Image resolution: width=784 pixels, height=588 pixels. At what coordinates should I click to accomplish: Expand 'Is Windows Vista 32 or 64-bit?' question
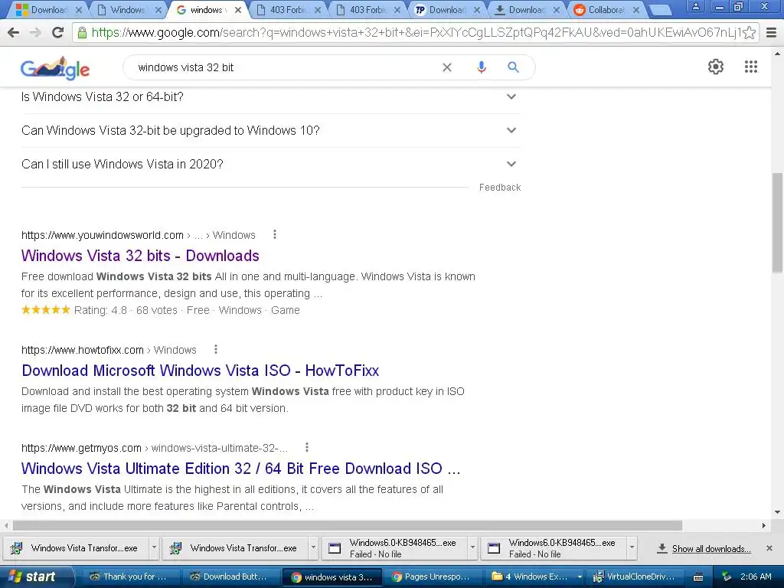270,96
